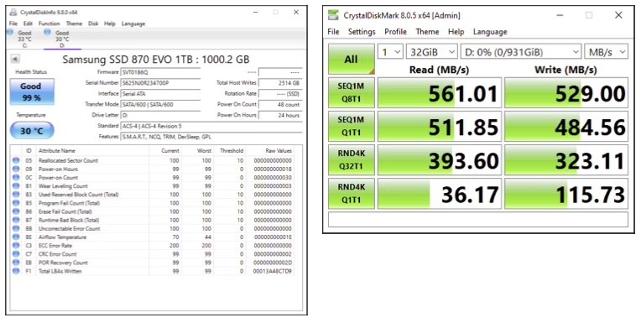
Task: Open Language menu in CrystalDiskMark
Action: [490, 32]
